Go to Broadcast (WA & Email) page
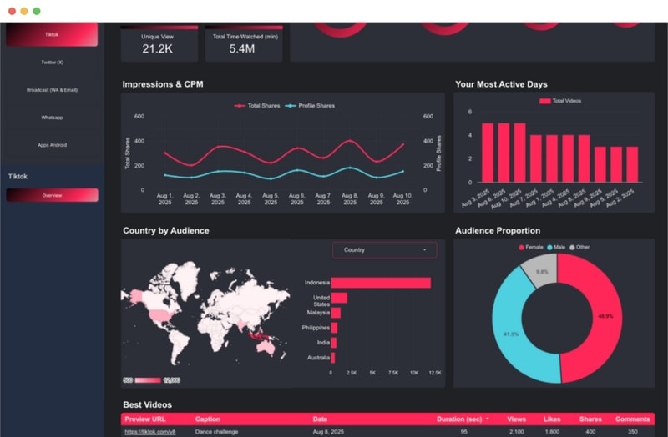Screen dimensions: 668x437 [x=52, y=90]
